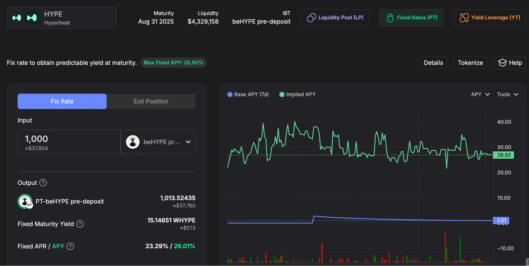529x266 pixels.
Task: Click the Fixed Rates (PT) lock icon
Action: 390,17
